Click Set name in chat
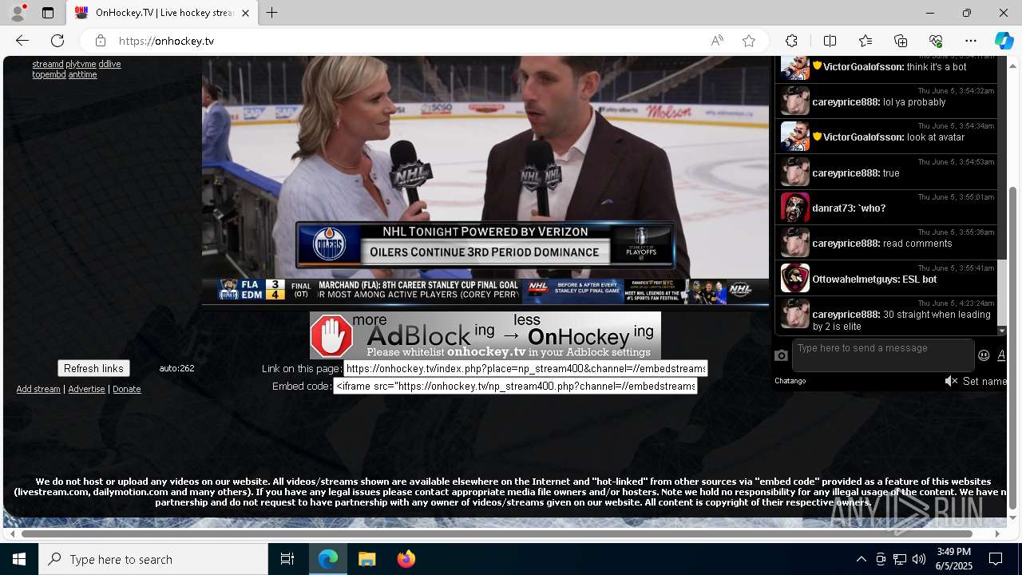 coord(984,381)
